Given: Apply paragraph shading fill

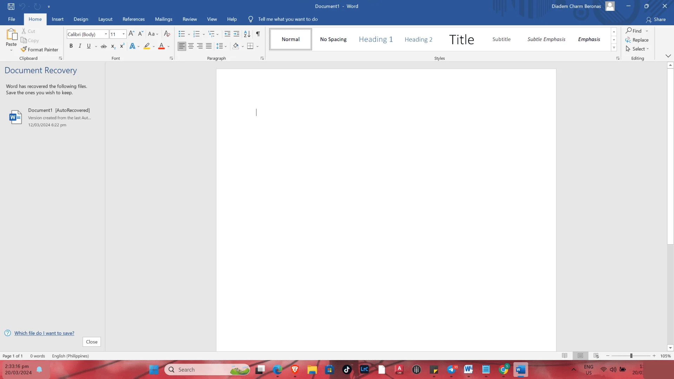Looking at the screenshot, I should click(236, 46).
